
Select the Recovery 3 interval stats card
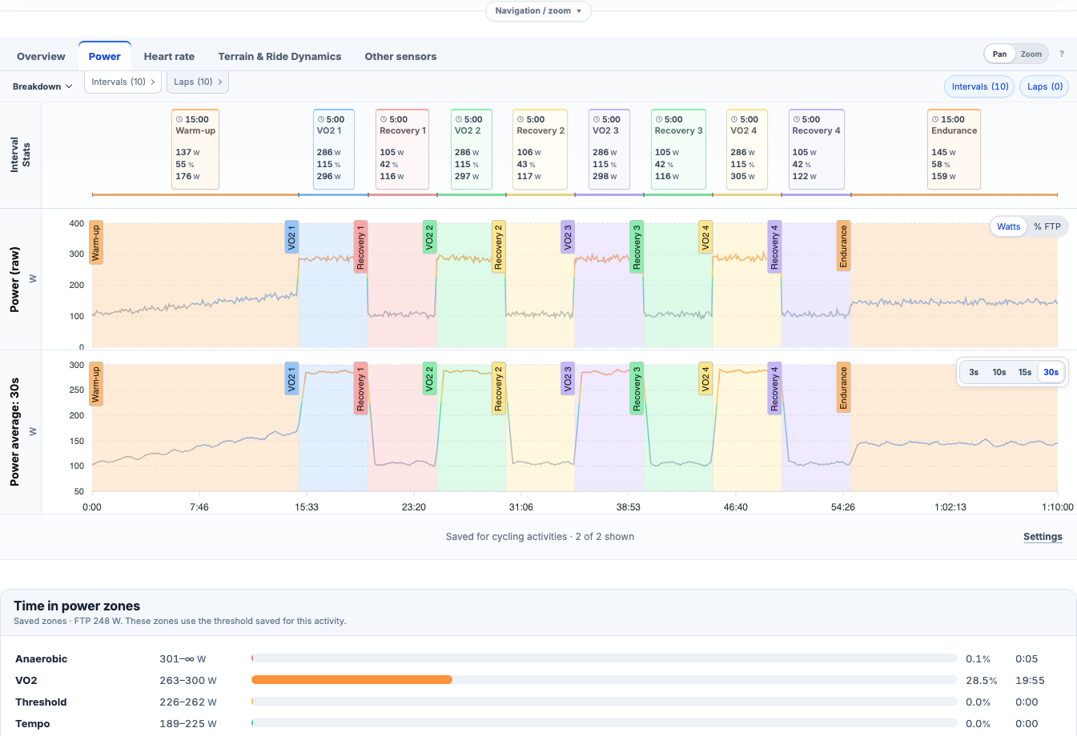pos(678,150)
